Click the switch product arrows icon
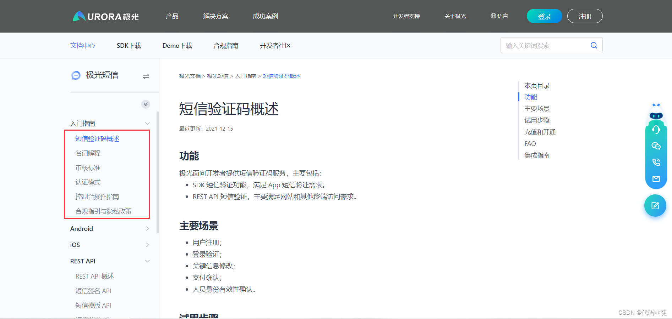This screenshot has width=672, height=319. click(146, 76)
